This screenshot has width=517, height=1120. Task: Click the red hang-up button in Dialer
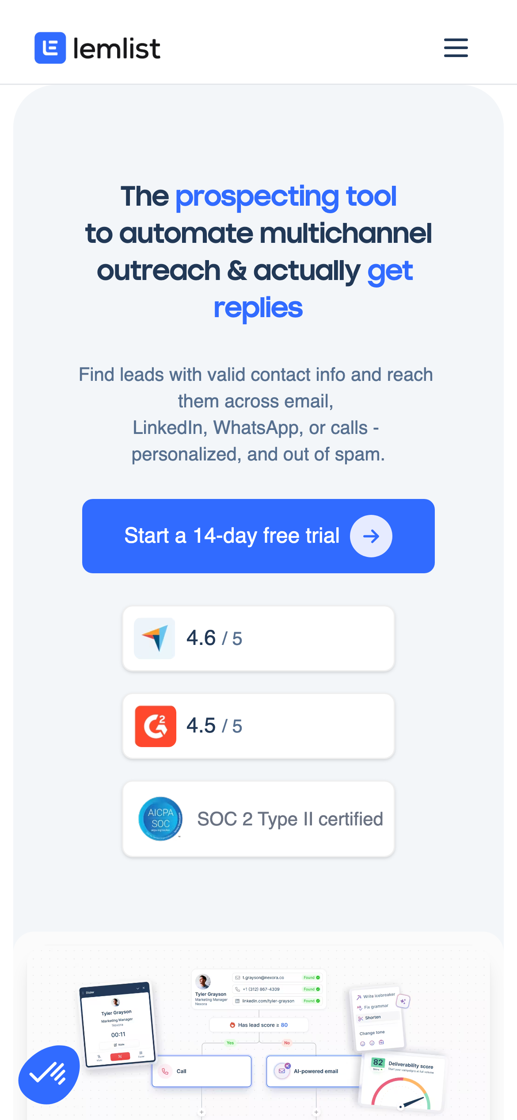[x=120, y=1056]
